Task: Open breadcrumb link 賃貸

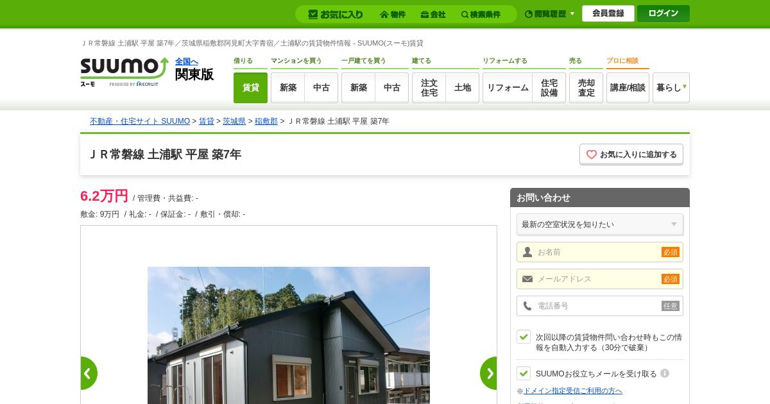Action: (x=207, y=121)
